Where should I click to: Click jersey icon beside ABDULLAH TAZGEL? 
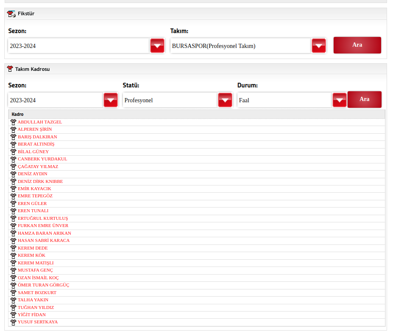(x=13, y=122)
